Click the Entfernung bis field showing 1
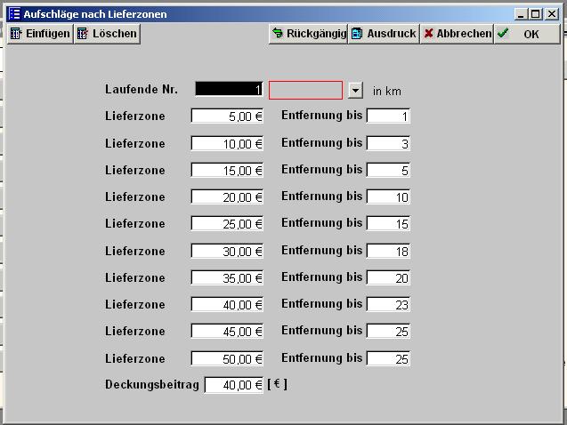Screen dimensions: 567x425 [388, 116]
